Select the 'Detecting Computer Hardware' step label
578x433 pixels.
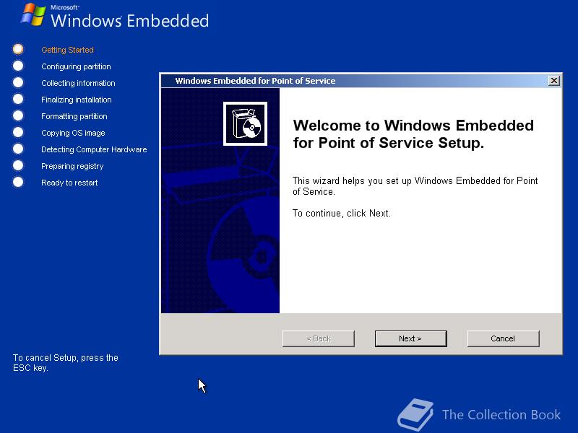(x=94, y=149)
